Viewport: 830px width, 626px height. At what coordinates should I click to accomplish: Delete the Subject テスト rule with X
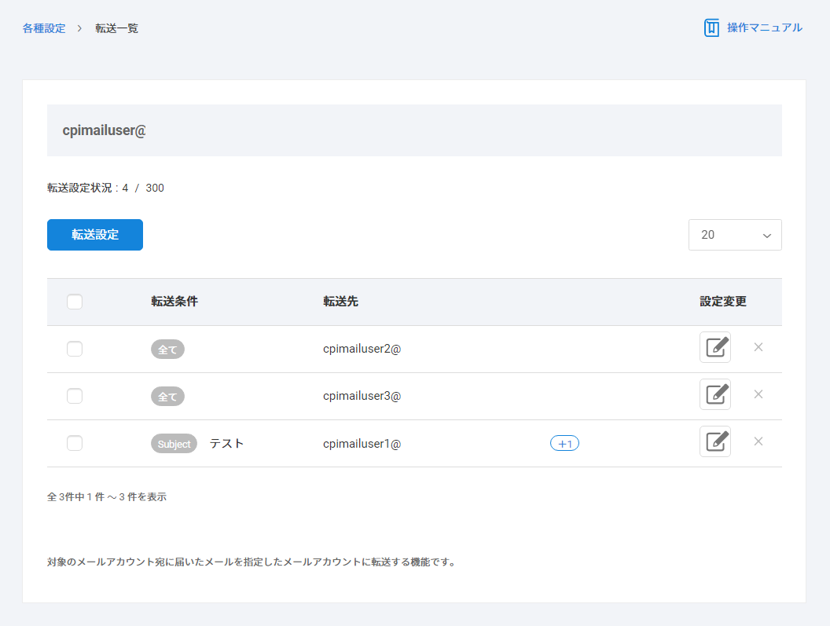758,441
